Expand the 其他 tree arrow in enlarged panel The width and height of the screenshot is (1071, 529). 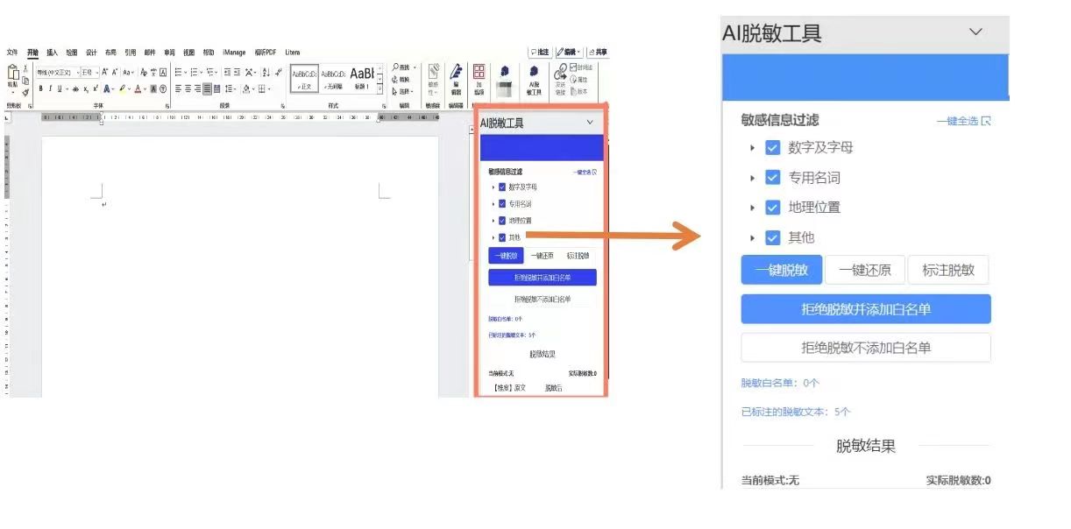pyautogui.click(x=752, y=237)
